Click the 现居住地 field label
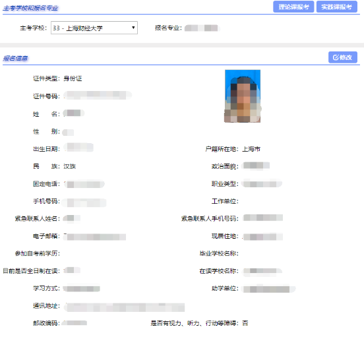 pyautogui.click(x=225, y=236)
